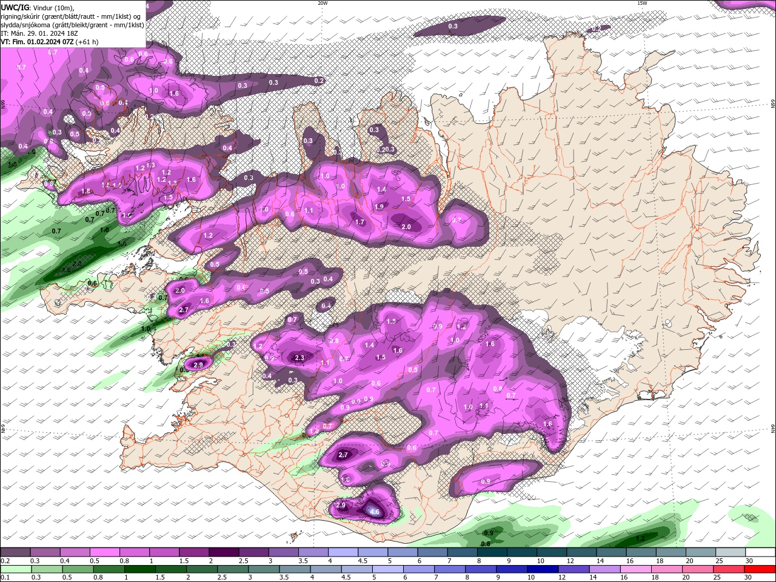Click the pale green 0.1 rain legend swatch
Image resolution: width=776 pixels, height=582 pixels.
point(15,569)
